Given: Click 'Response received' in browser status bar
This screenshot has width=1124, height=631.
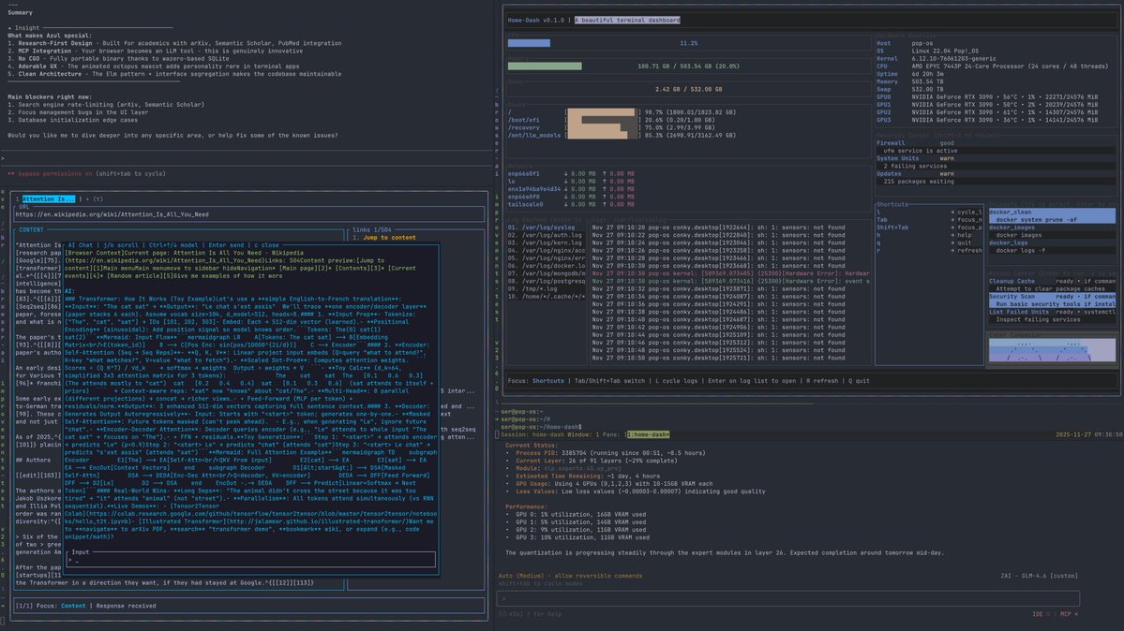Looking at the screenshot, I should [126, 606].
